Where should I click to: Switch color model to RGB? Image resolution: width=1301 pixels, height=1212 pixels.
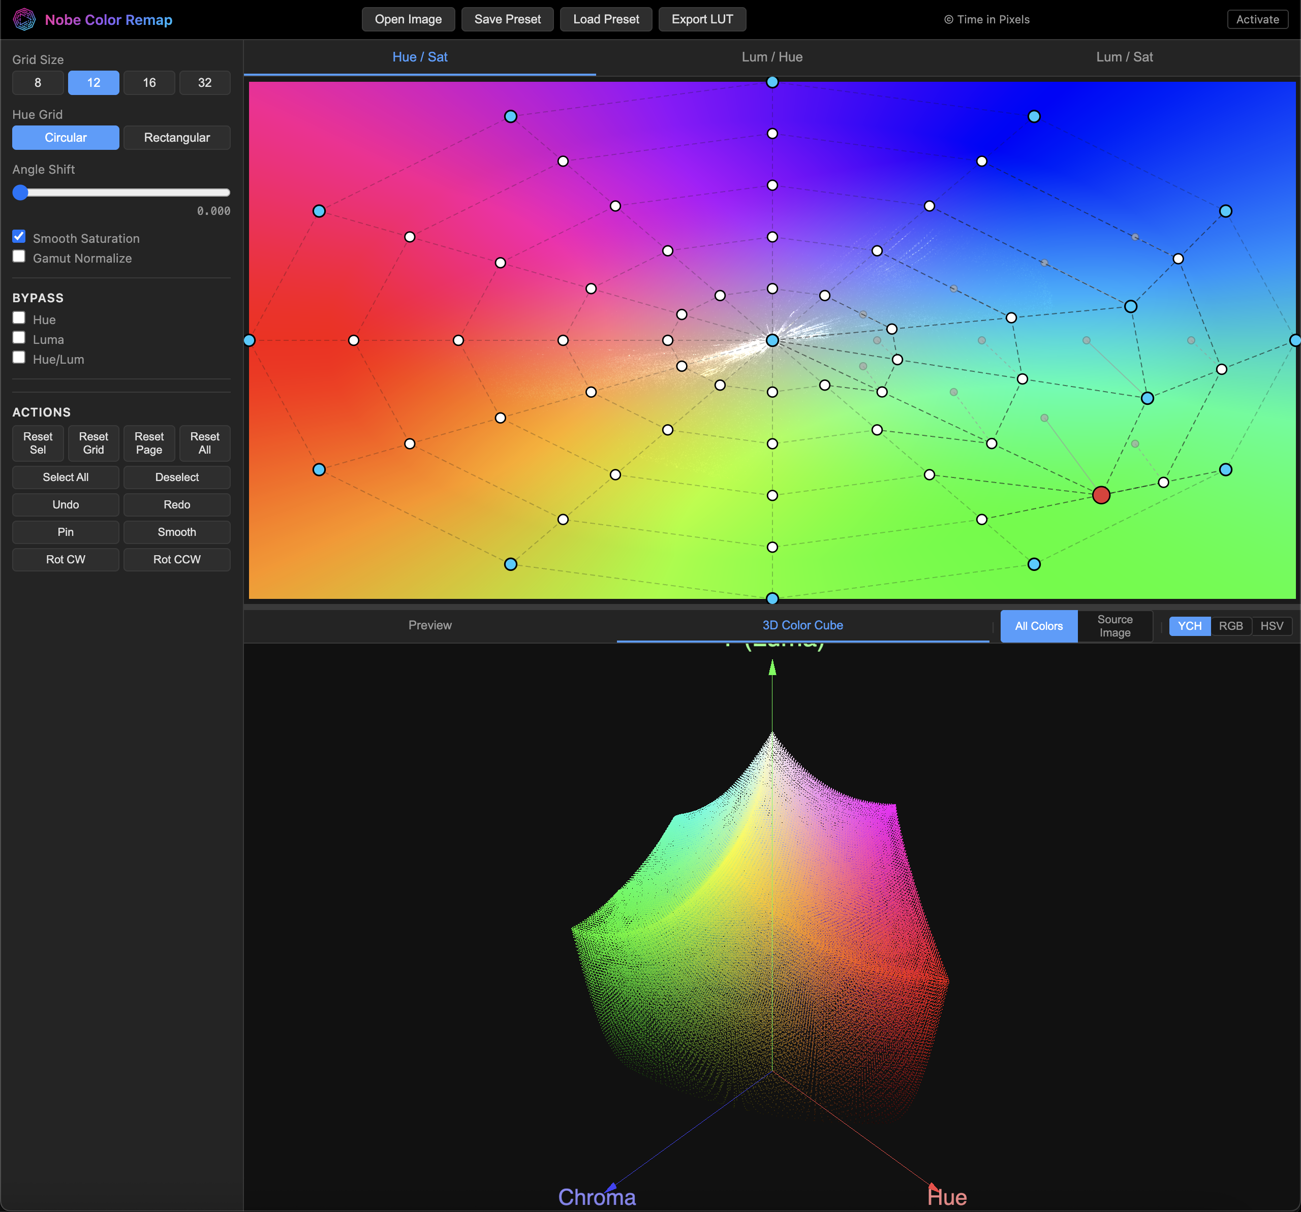tap(1231, 626)
